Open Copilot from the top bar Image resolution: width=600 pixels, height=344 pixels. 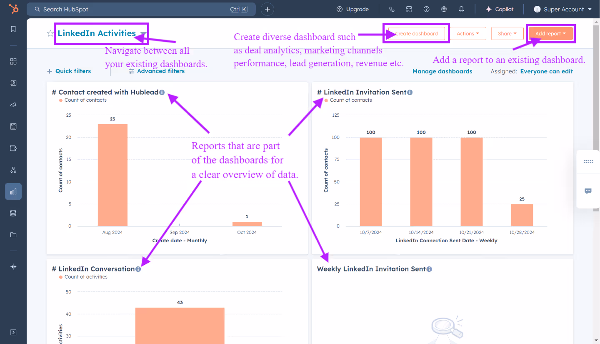point(499,9)
